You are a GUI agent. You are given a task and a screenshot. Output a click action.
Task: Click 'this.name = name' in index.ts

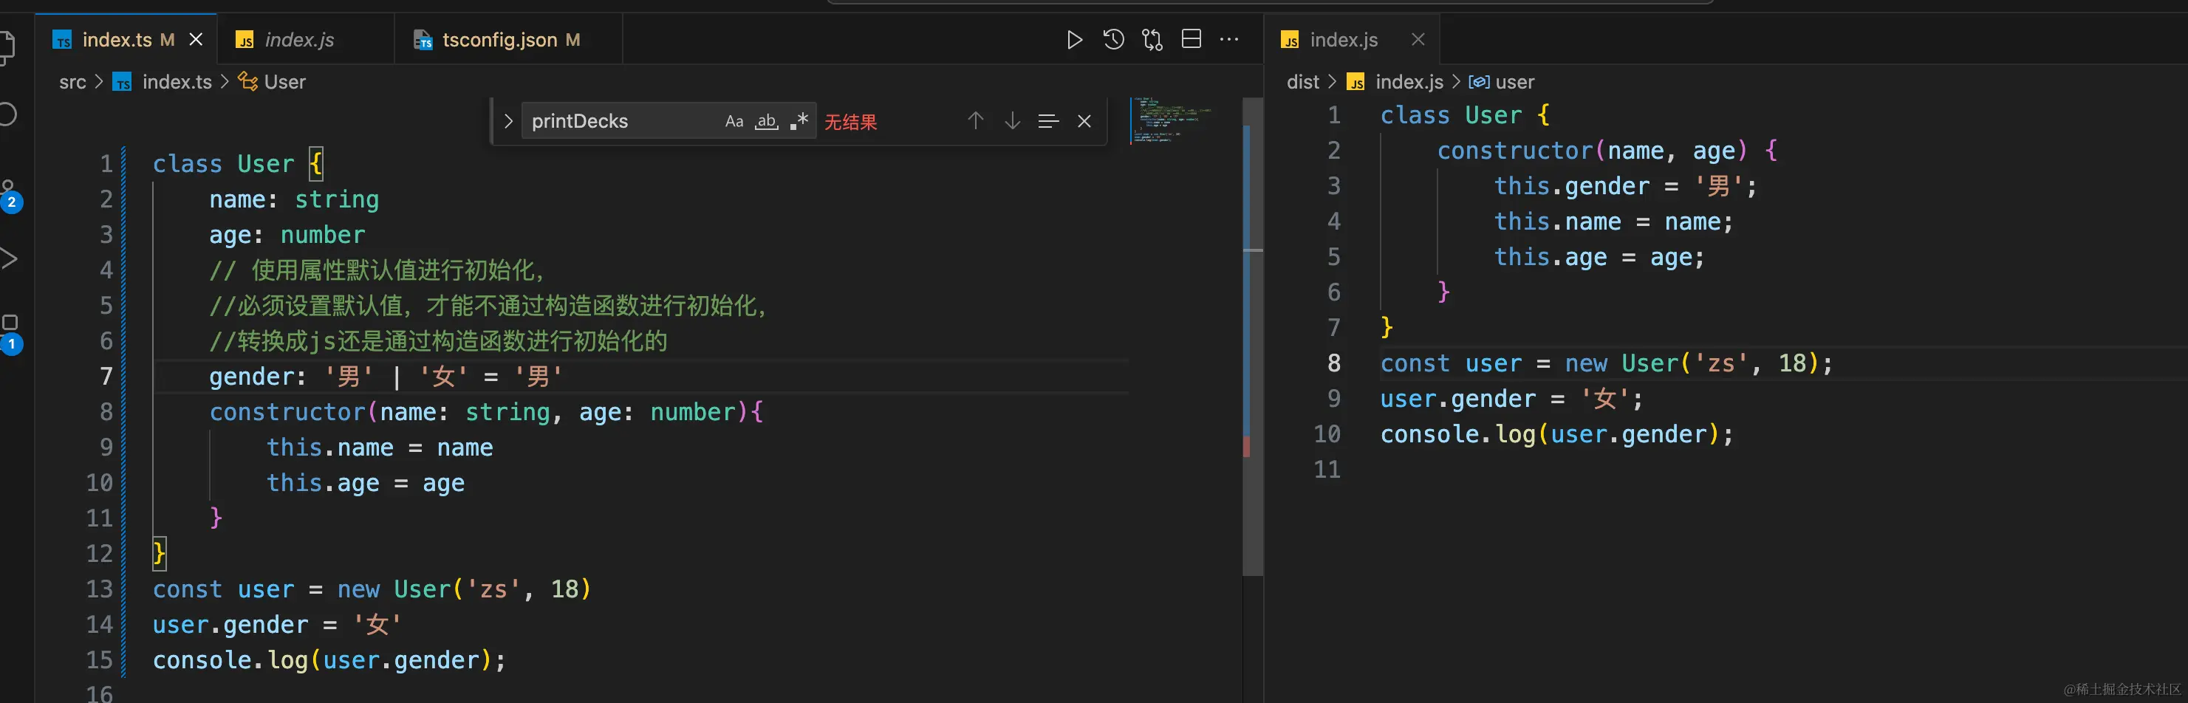[380, 448]
